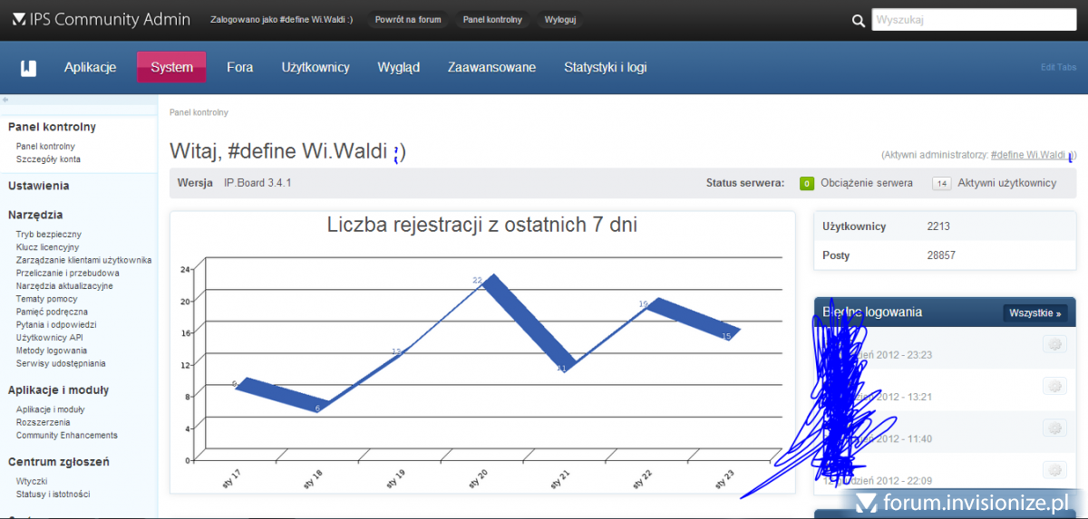Viewport: 1088px width, 519px height.
Task: Focus the Wyszukaj search field
Action: click(x=975, y=20)
